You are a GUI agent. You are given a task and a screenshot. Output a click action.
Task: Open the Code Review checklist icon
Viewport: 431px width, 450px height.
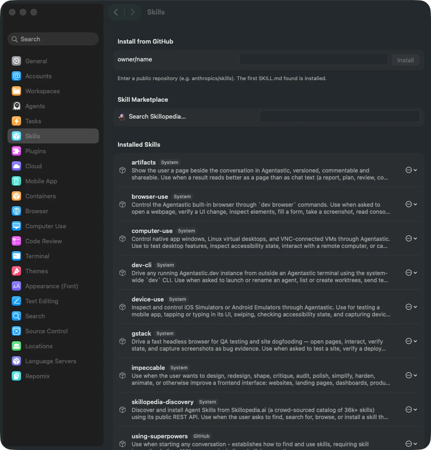click(x=16, y=241)
